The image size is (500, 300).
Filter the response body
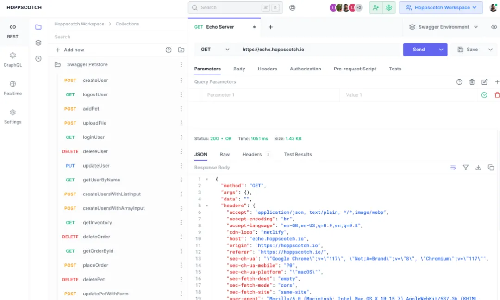pyautogui.click(x=466, y=168)
